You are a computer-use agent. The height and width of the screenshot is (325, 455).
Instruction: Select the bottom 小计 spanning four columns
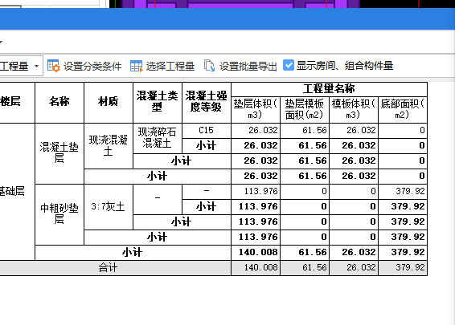pos(133,253)
